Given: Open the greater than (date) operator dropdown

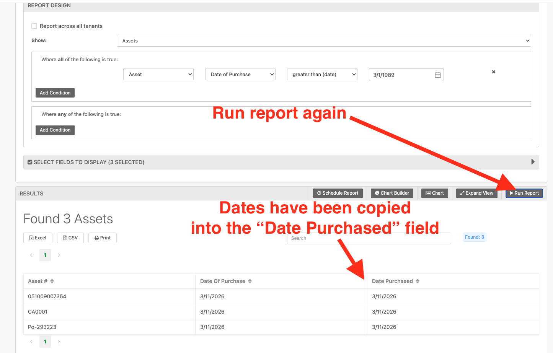Looking at the screenshot, I should click(x=322, y=74).
